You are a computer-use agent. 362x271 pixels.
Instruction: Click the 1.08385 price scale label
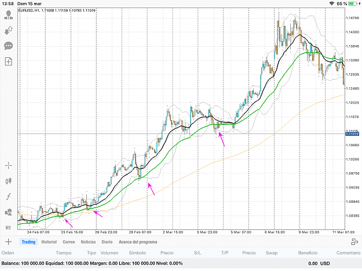coord(353,216)
